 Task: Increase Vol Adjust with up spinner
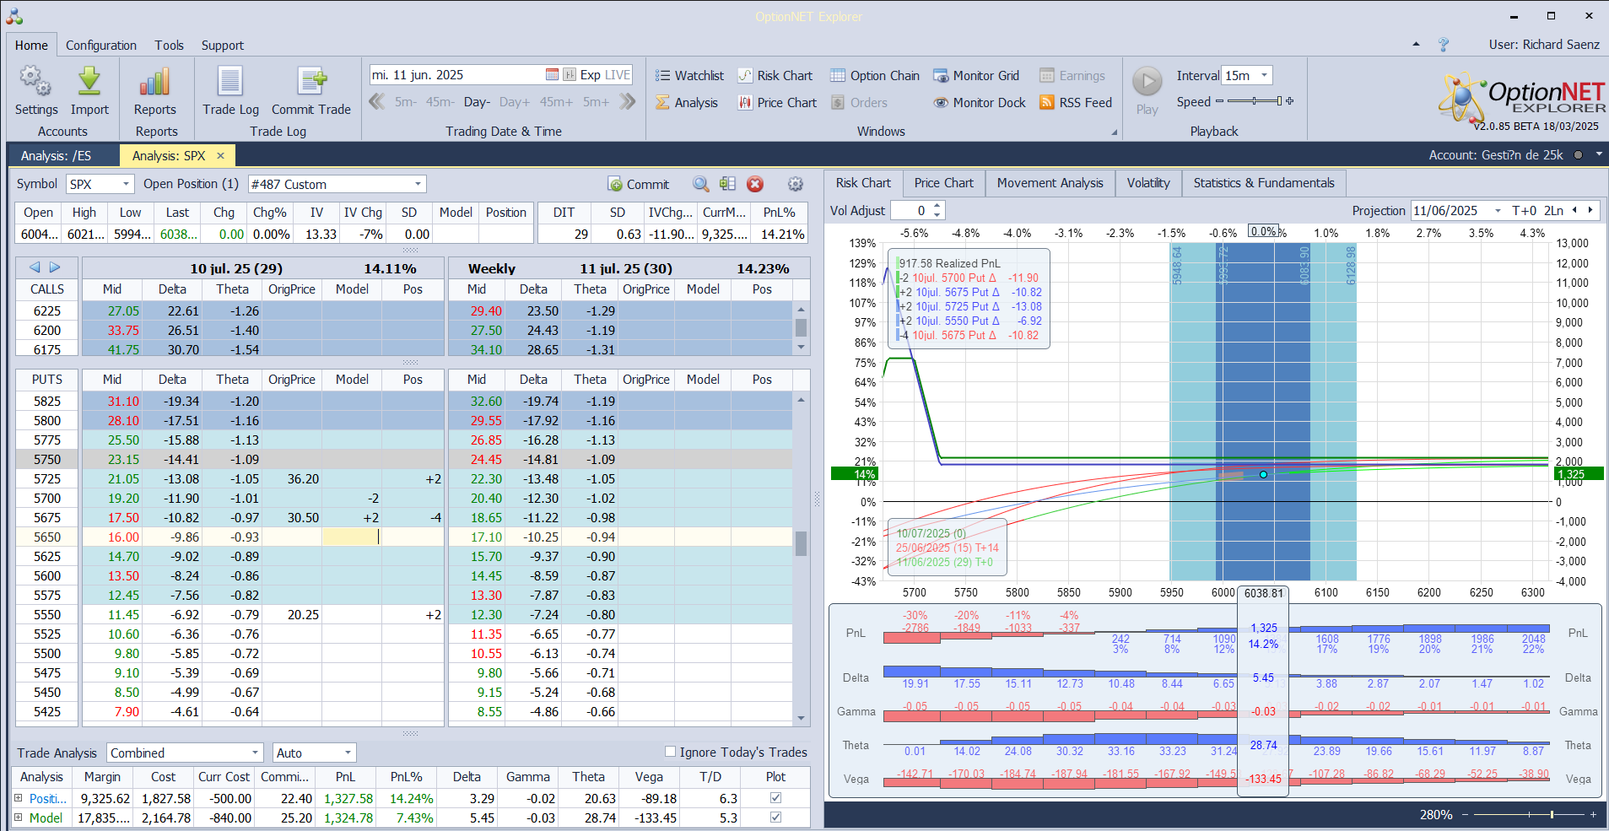[937, 206]
